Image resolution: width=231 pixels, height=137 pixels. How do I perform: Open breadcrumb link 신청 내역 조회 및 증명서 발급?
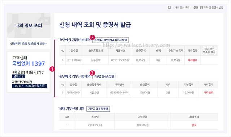208,8
